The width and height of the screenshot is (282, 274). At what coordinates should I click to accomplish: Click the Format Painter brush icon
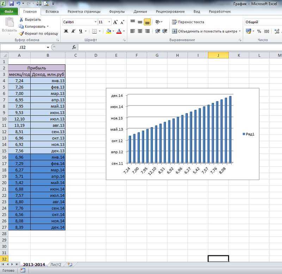pos(21,33)
